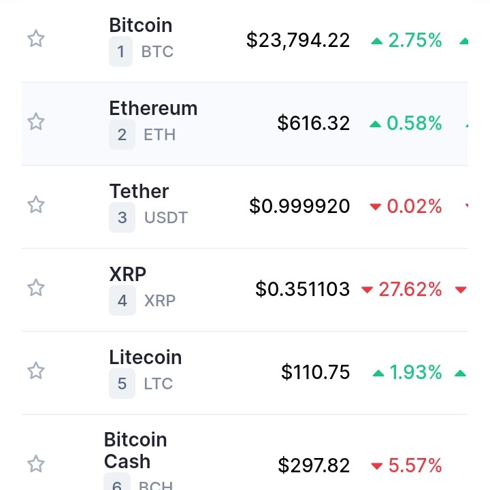View Bitcoin Cash coin details
490x490 pixels.
tap(135, 451)
